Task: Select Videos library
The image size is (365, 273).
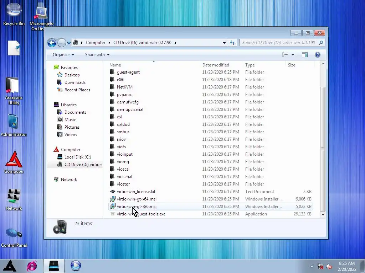Action: 71,135
